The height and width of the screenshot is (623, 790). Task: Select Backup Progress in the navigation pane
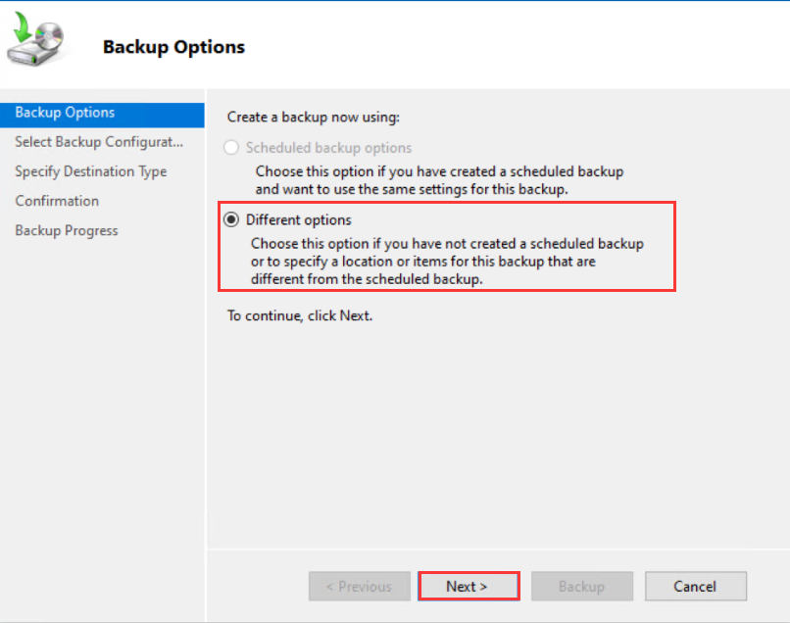click(67, 230)
